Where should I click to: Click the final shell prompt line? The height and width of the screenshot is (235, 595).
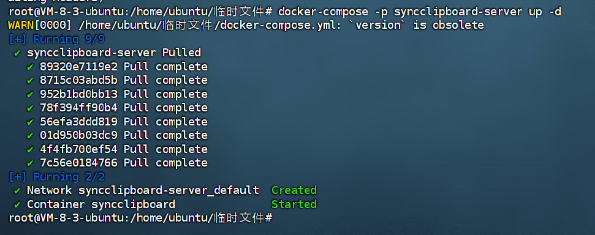(140, 218)
